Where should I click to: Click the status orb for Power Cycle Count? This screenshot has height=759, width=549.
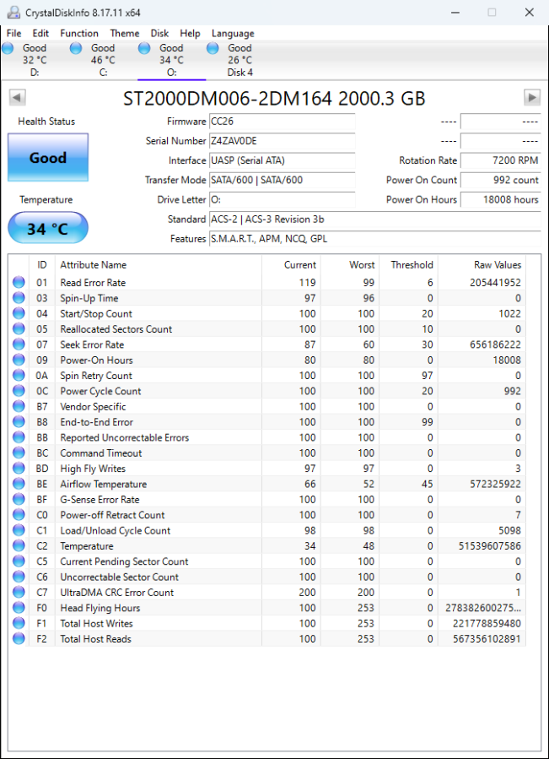point(19,391)
